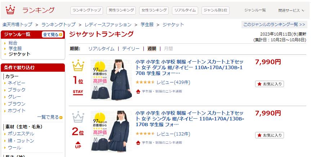Open the first-ranked product thumbnail image
The image size is (311, 157).
111,80
